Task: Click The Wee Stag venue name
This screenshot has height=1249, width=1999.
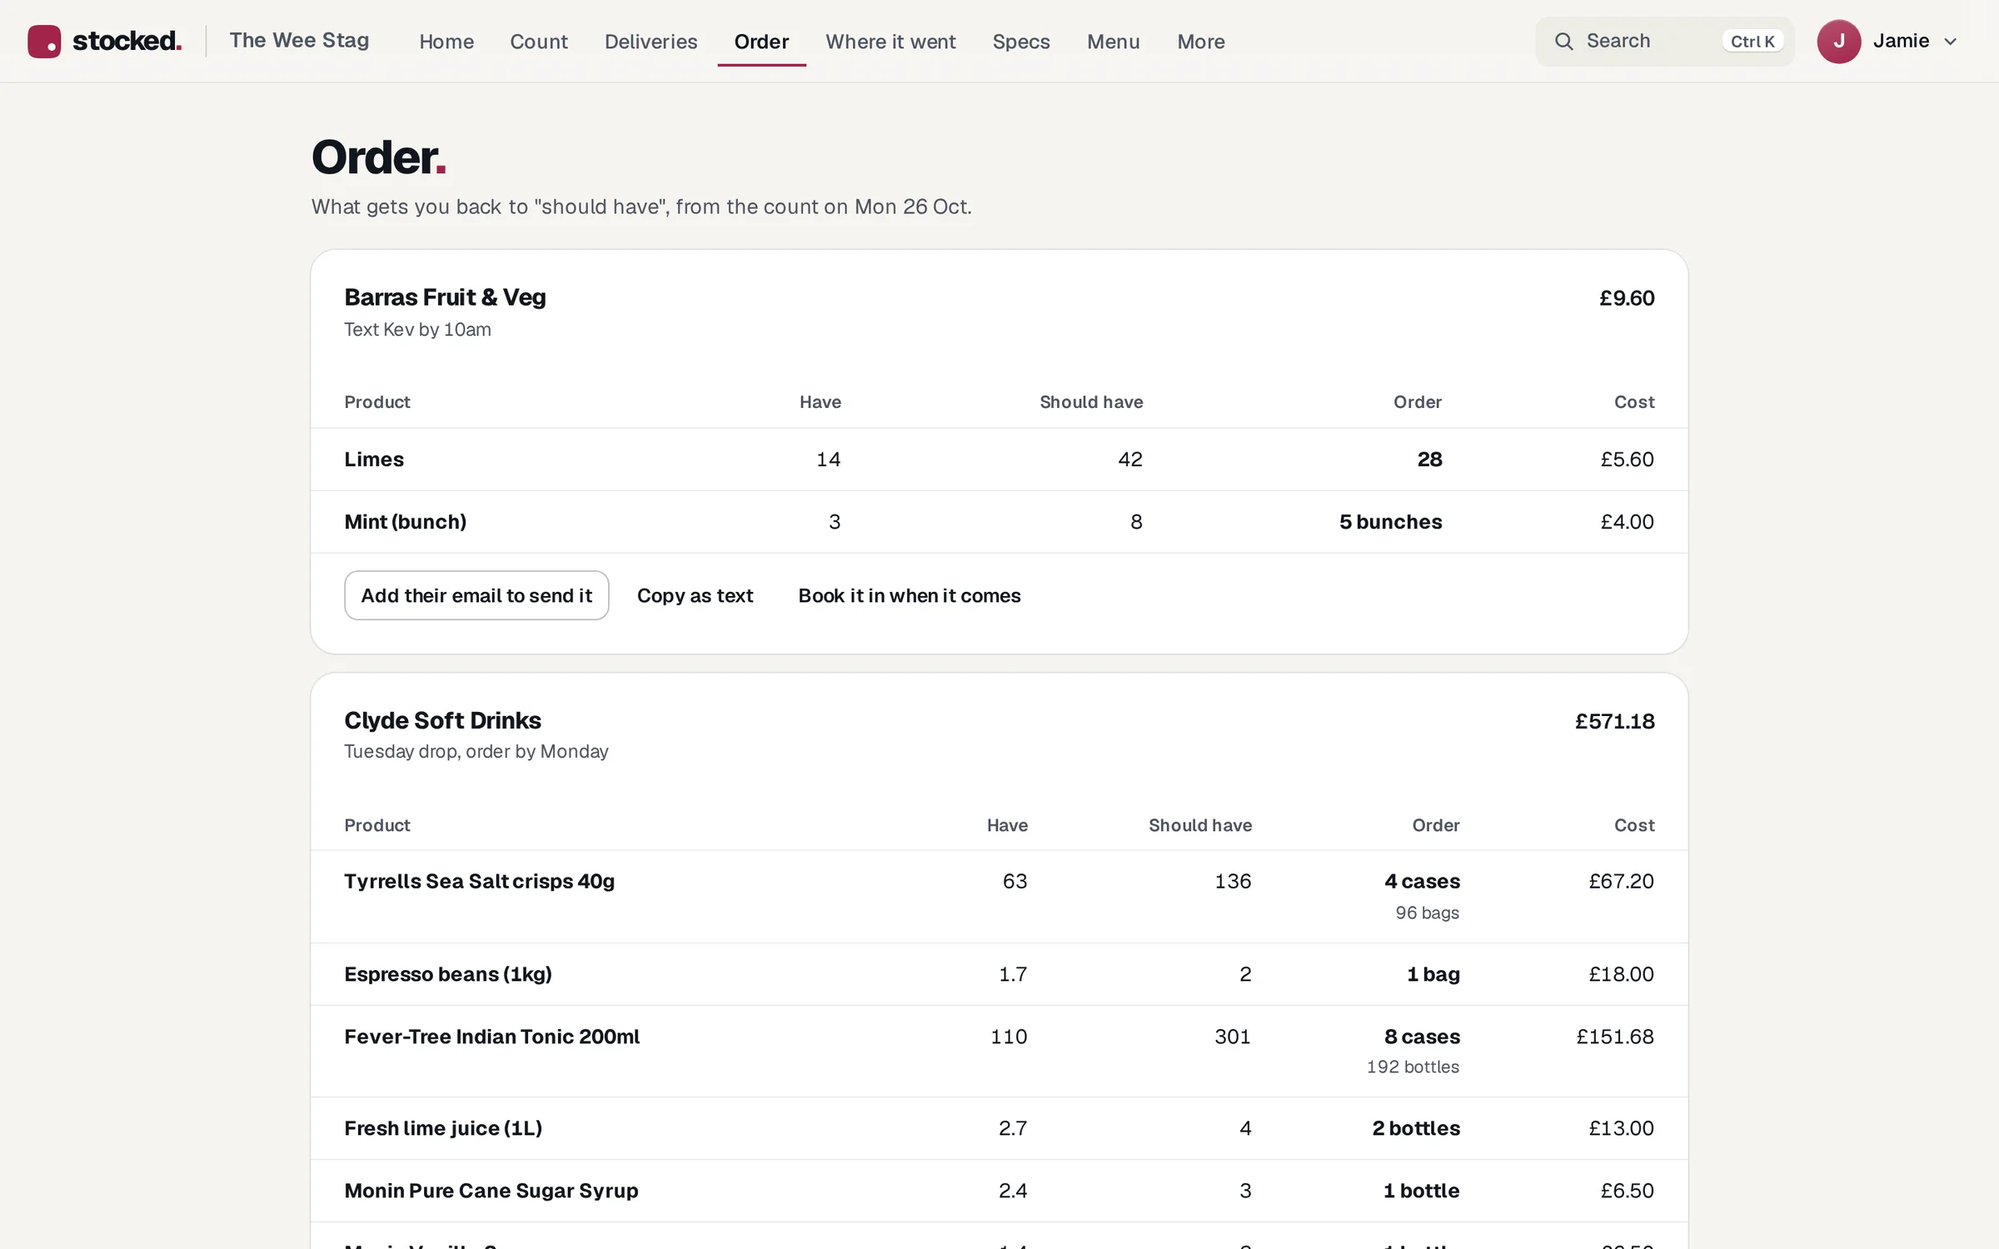Action: [x=299, y=40]
